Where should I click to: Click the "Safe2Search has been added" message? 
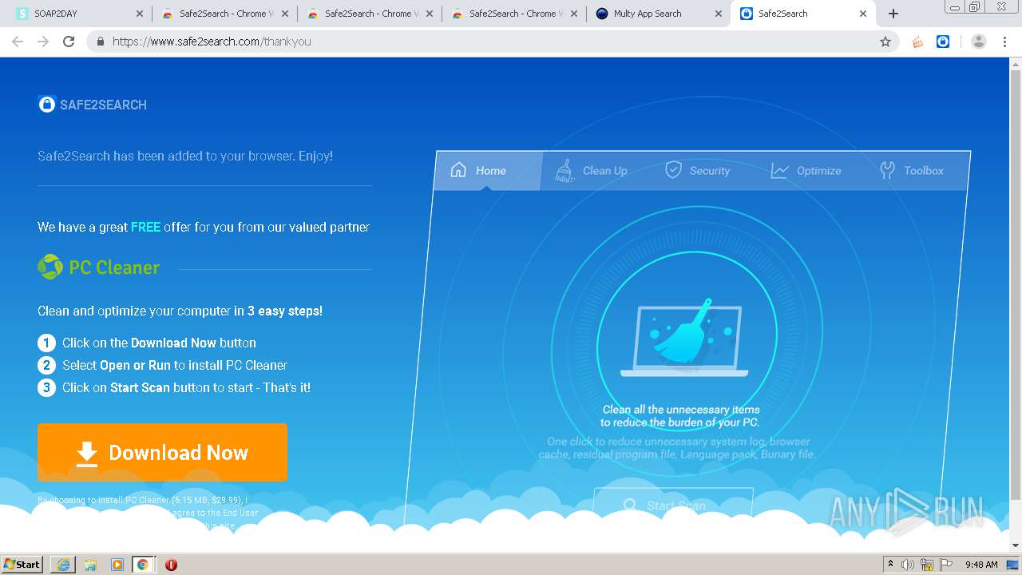[185, 156]
